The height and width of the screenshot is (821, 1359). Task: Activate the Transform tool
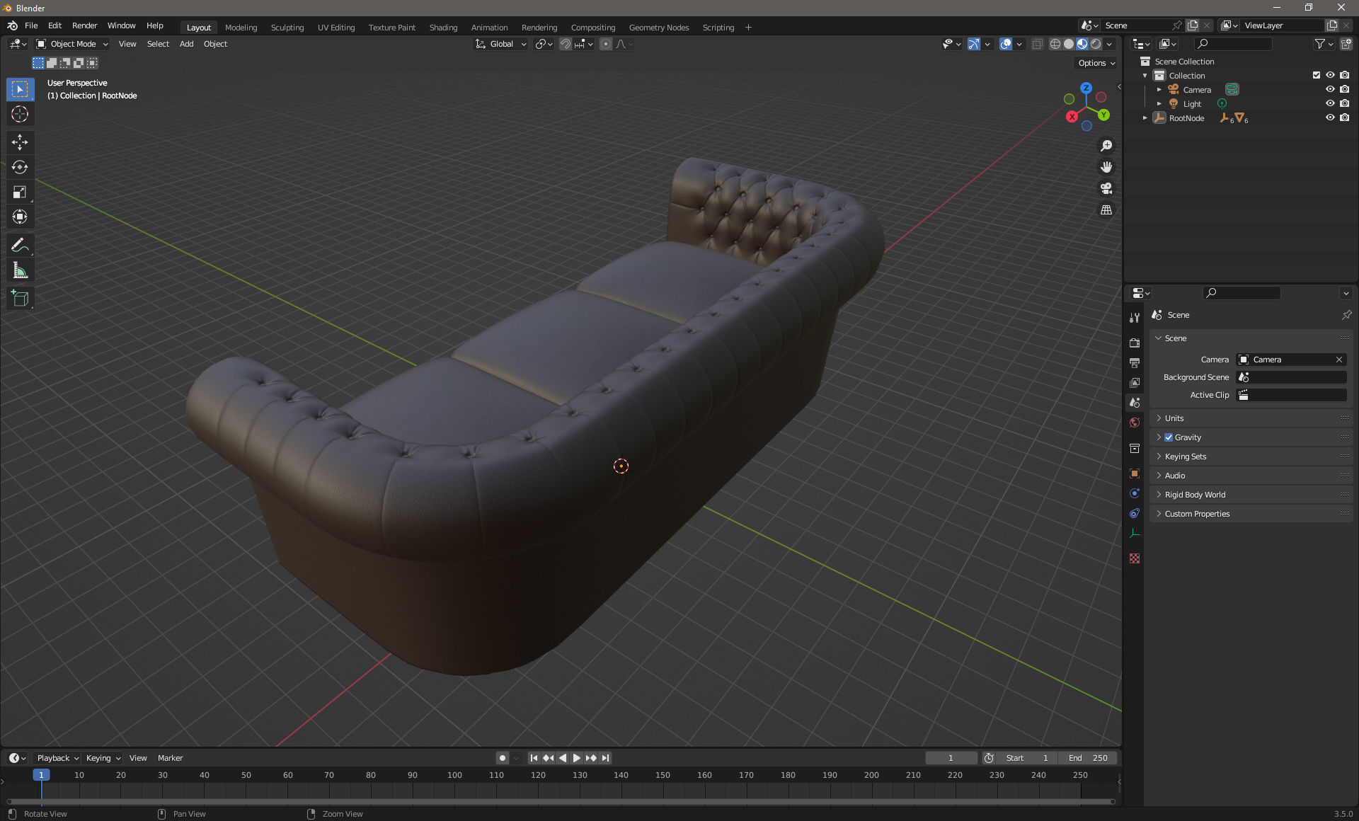(x=20, y=217)
